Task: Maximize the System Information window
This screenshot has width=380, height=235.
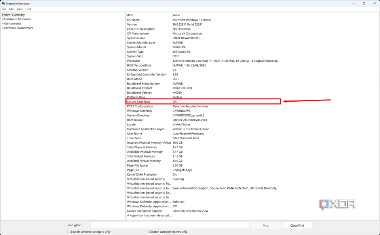Action: (364, 4)
